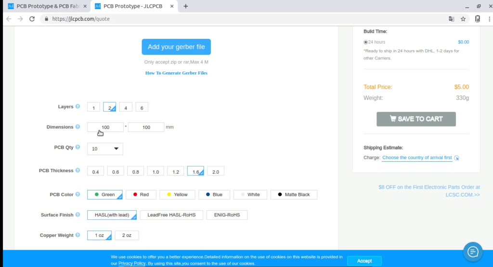Viewport: 493px width, 267px height.
Task: Choose 1.2 PCB thickness
Action: click(175, 171)
